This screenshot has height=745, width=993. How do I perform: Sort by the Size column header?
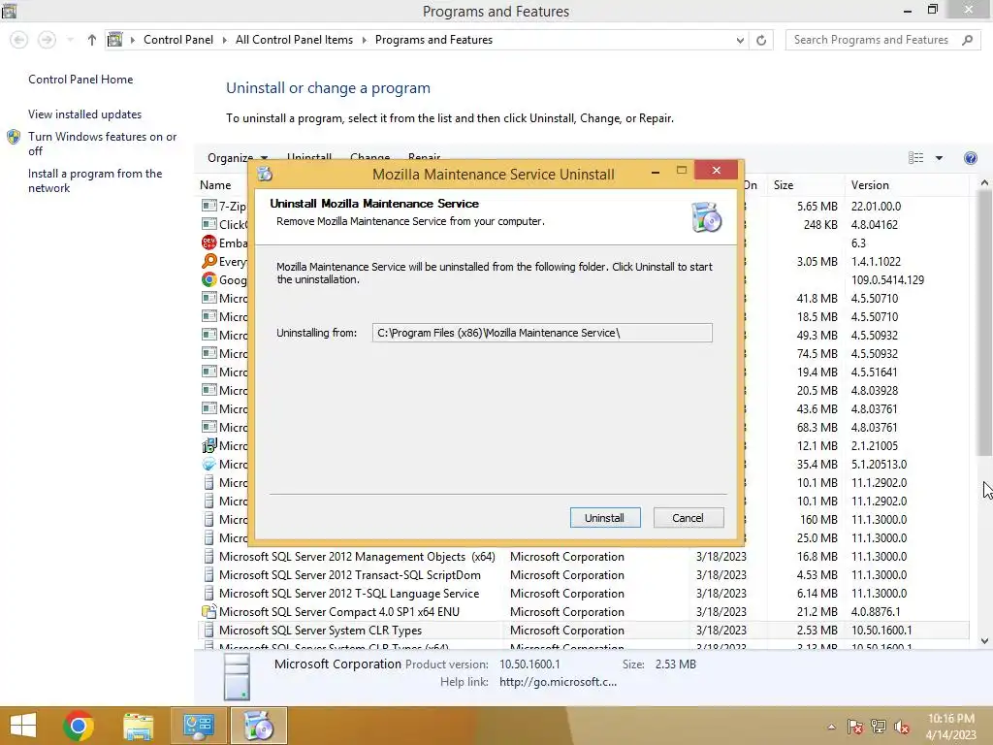(804, 185)
